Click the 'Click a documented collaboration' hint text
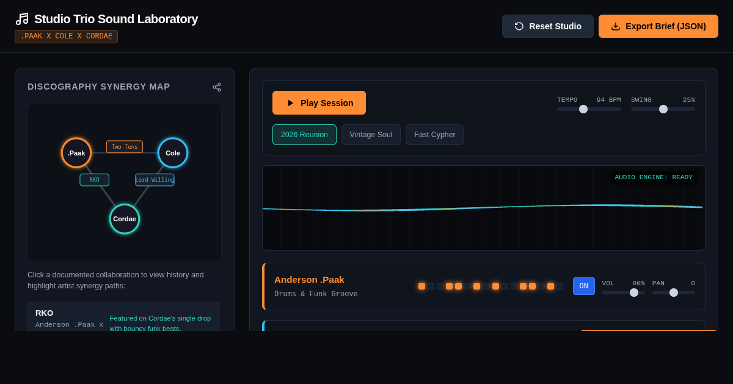 click(x=116, y=280)
